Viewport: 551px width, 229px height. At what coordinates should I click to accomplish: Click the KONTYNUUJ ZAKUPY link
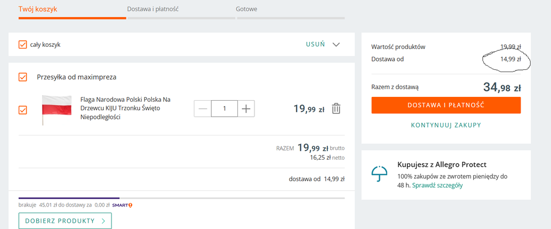[x=446, y=125]
